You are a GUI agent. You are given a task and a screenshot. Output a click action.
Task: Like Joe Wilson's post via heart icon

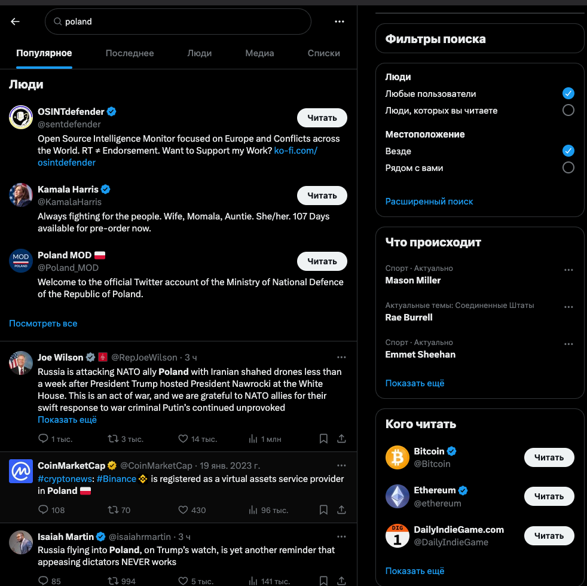[183, 438]
